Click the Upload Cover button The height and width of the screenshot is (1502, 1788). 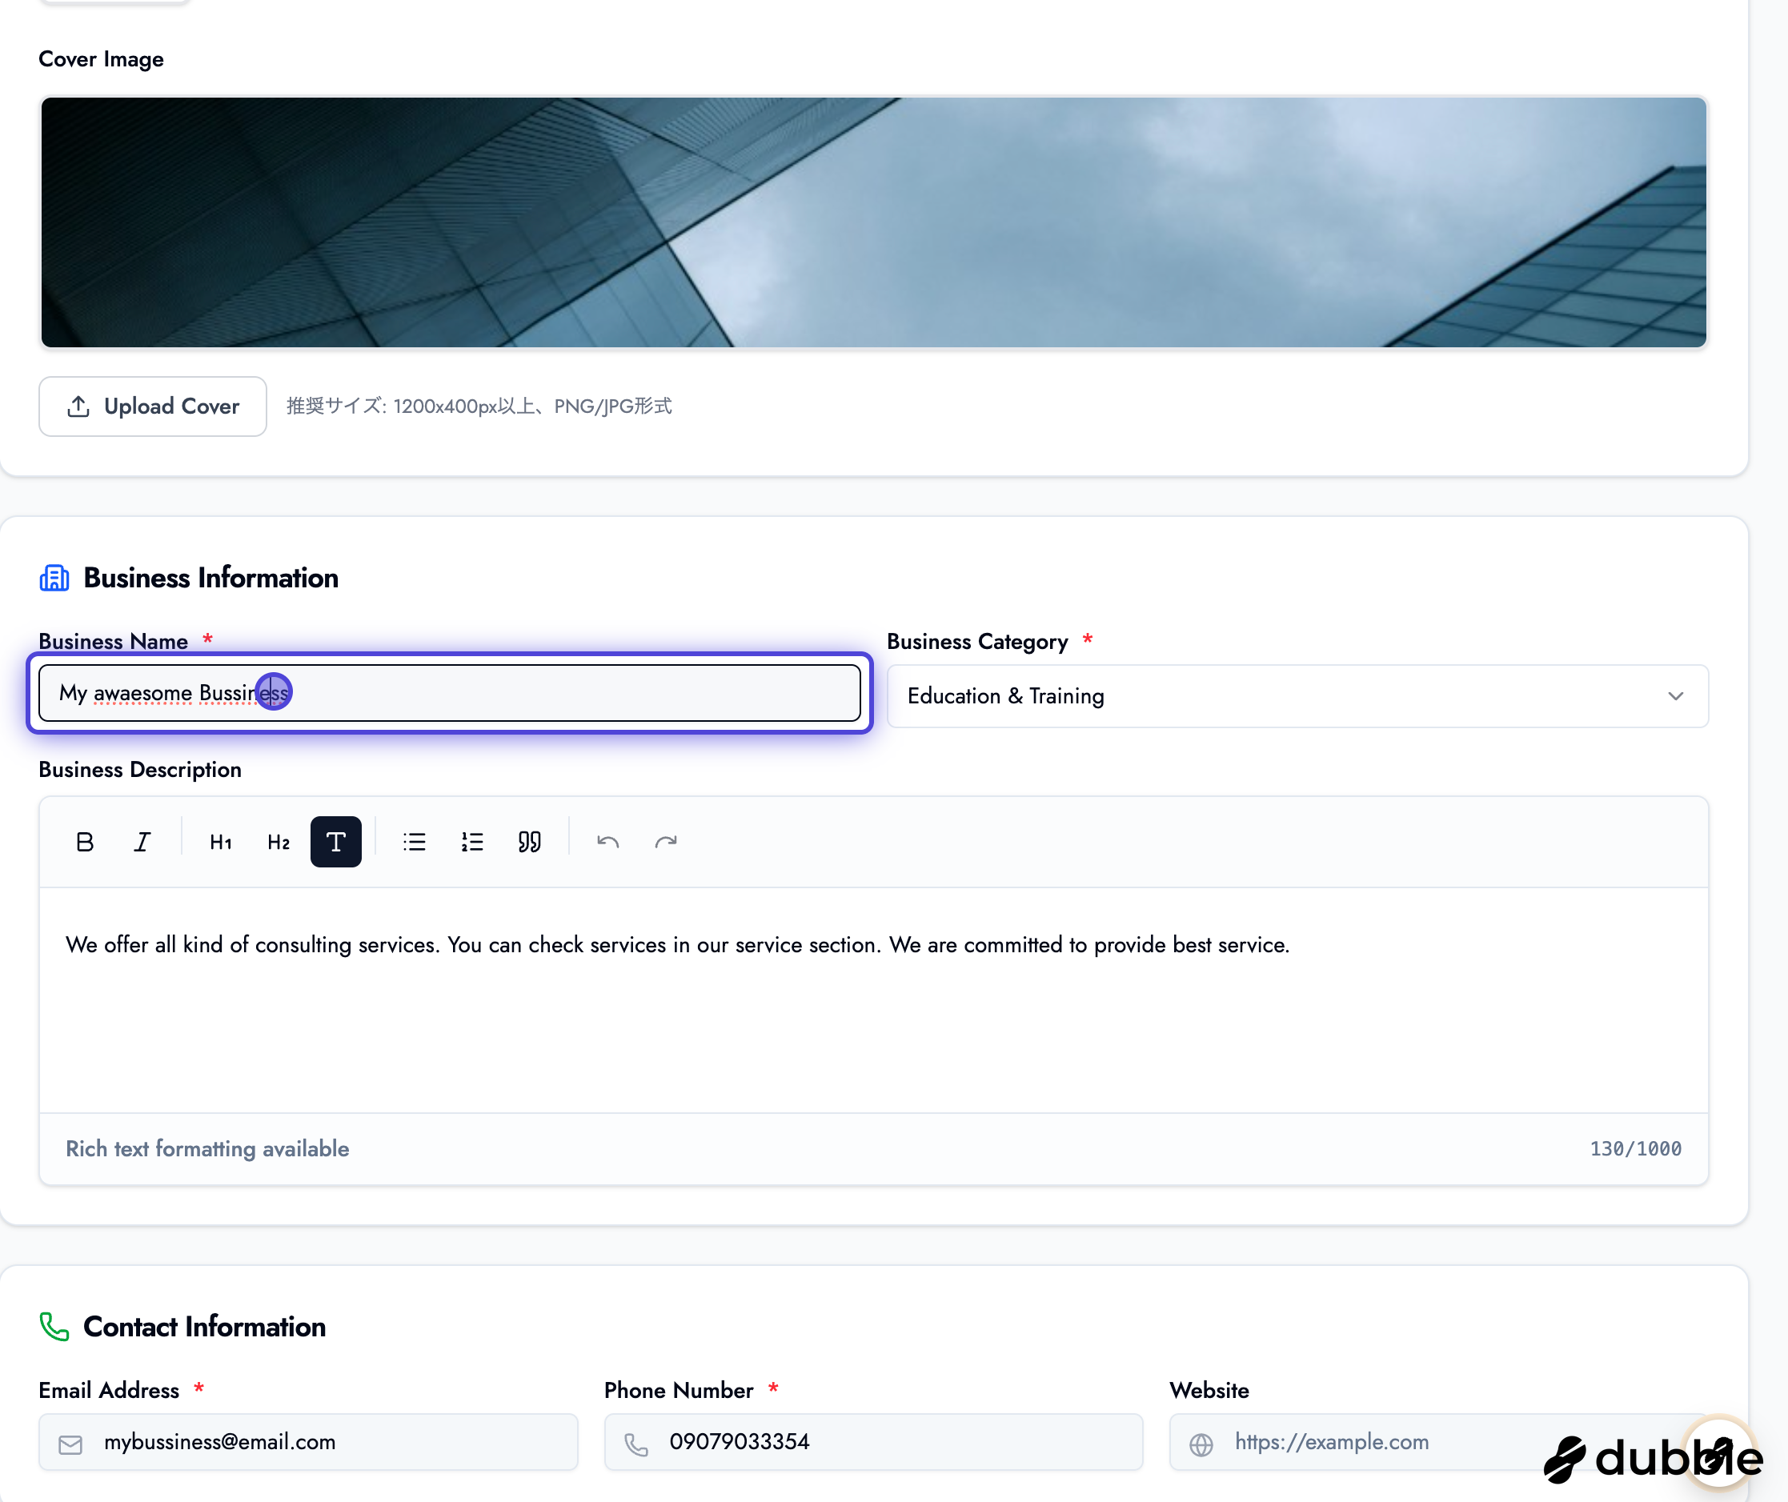click(x=152, y=407)
